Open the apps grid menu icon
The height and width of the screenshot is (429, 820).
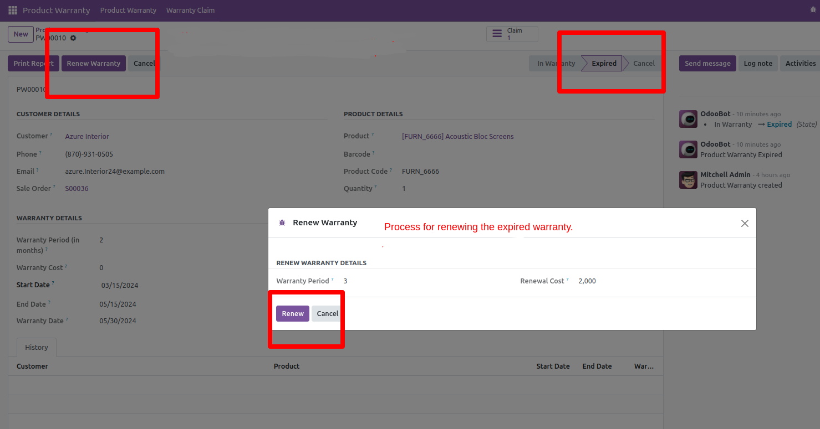coord(13,11)
